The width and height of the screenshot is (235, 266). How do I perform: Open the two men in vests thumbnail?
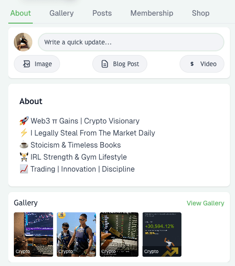pyautogui.click(x=76, y=235)
